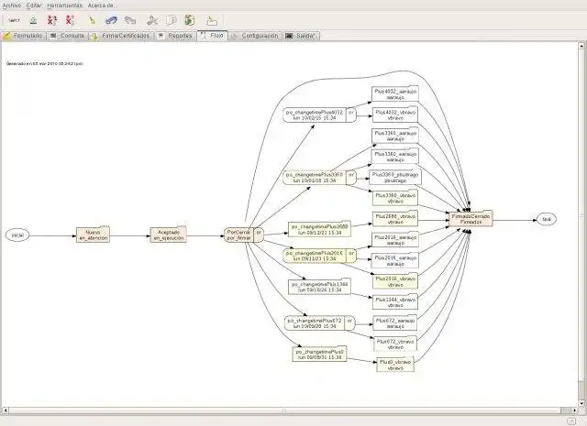Click 'or' box beside po_changetimePlus3360
Screen dimensions: 587x426
tap(351, 178)
